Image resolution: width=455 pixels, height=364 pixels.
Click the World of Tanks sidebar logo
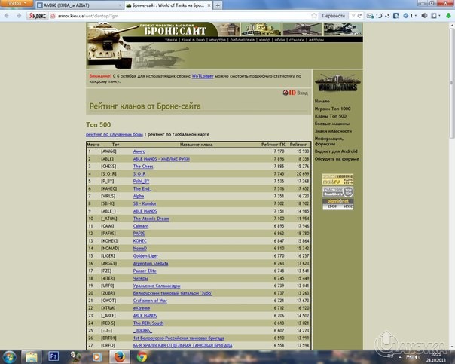click(x=337, y=84)
